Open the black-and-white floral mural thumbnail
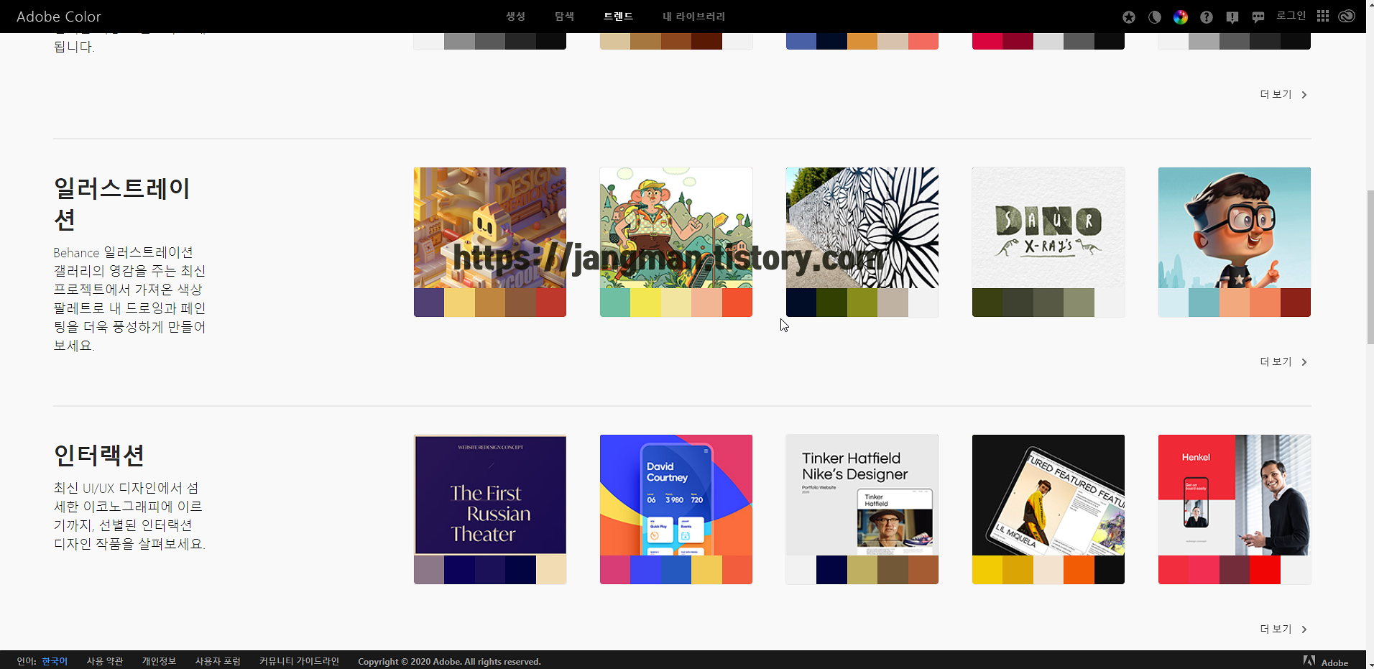Viewport: 1374px width, 669px height. click(862, 228)
